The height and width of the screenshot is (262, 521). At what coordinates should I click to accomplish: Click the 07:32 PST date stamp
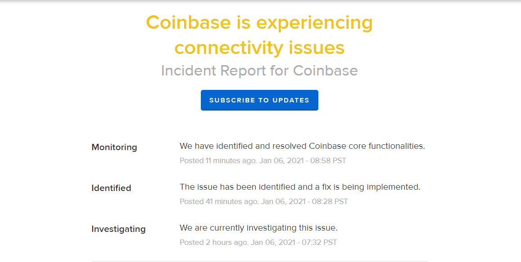294,242
